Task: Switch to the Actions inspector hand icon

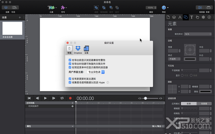Action: pos(197,17)
